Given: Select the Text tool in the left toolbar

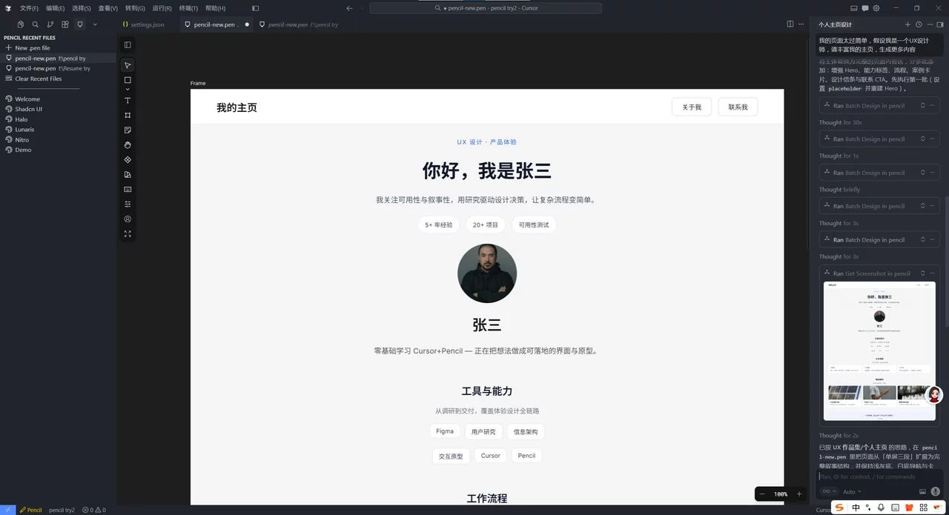Looking at the screenshot, I should point(127,100).
